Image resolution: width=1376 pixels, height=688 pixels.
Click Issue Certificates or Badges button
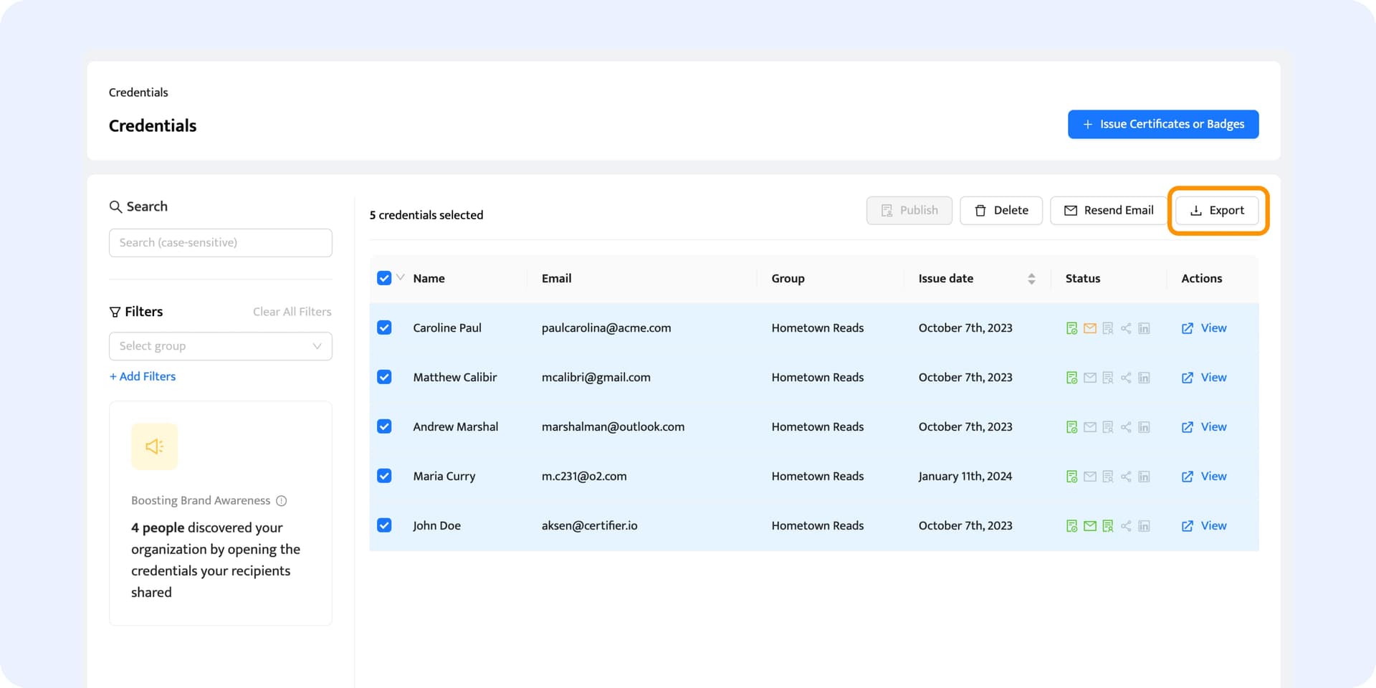pos(1162,124)
